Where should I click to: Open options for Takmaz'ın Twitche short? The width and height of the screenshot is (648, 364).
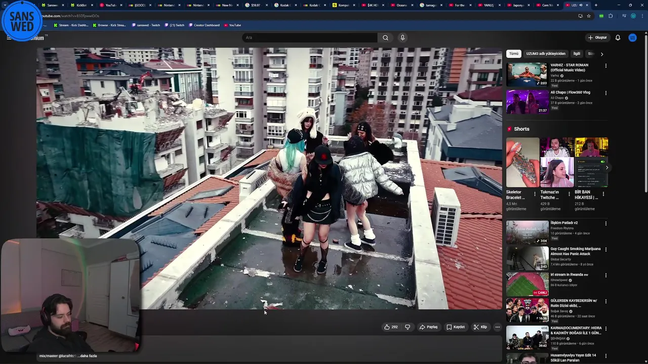[569, 193]
